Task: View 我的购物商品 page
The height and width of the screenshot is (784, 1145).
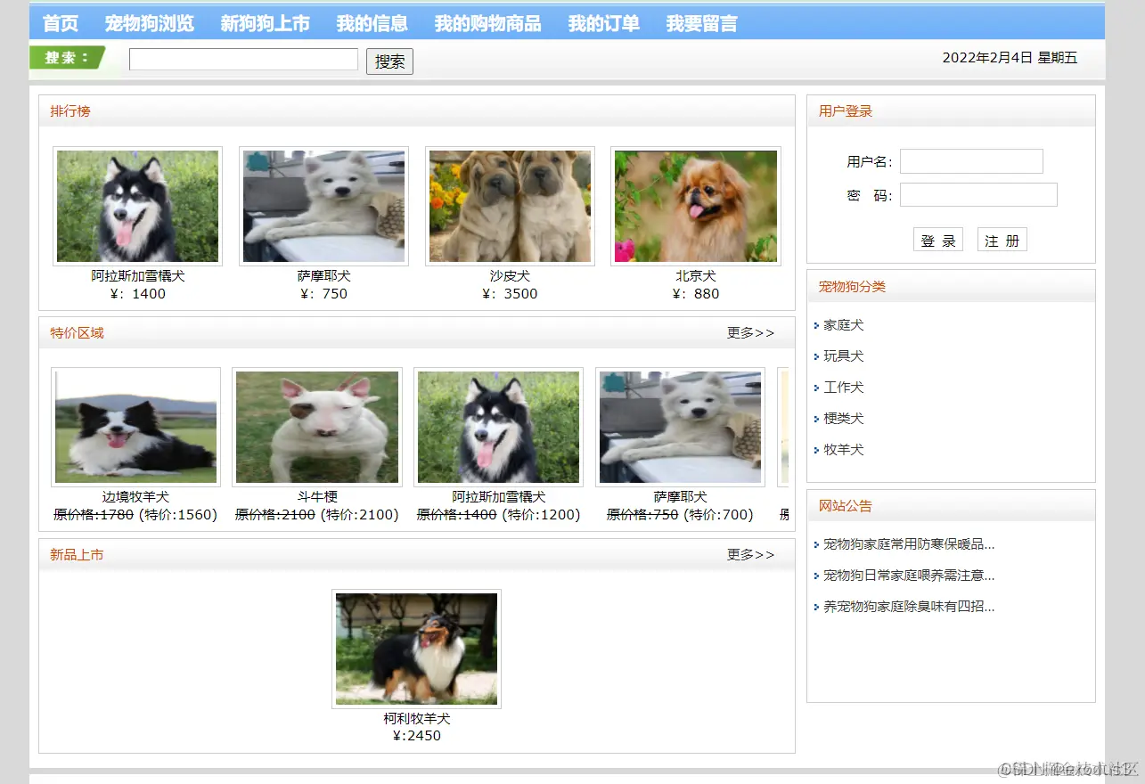Action: (x=487, y=23)
